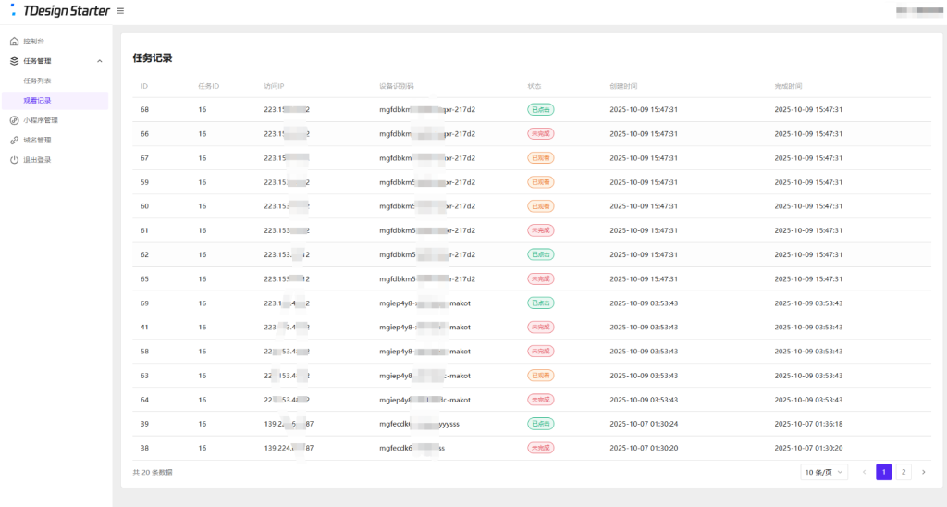Click the current page 1 button
947x507 pixels.
coord(883,472)
